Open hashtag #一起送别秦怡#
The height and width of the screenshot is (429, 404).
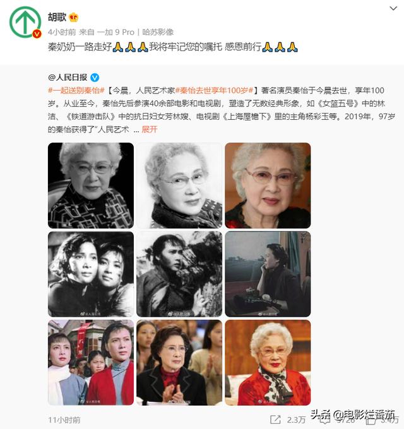tap(76, 90)
